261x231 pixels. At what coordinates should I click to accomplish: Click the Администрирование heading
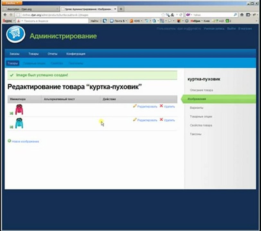click(63, 36)
